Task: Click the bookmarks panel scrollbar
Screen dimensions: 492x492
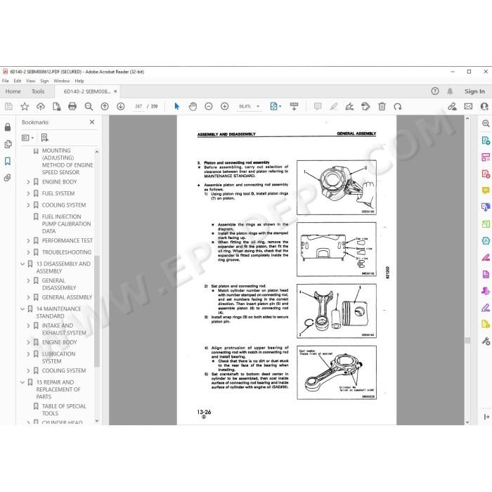Action: click(97, 311)
